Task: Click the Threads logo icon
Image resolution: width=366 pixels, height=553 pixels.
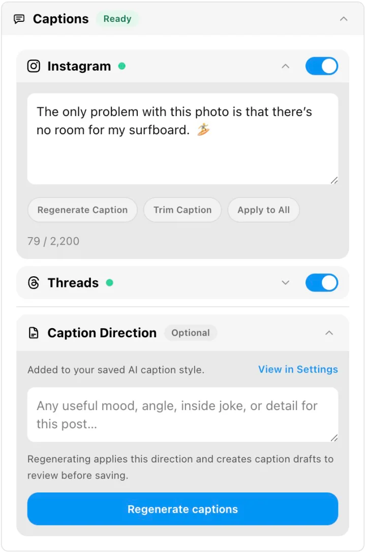Action: point(34,282)
